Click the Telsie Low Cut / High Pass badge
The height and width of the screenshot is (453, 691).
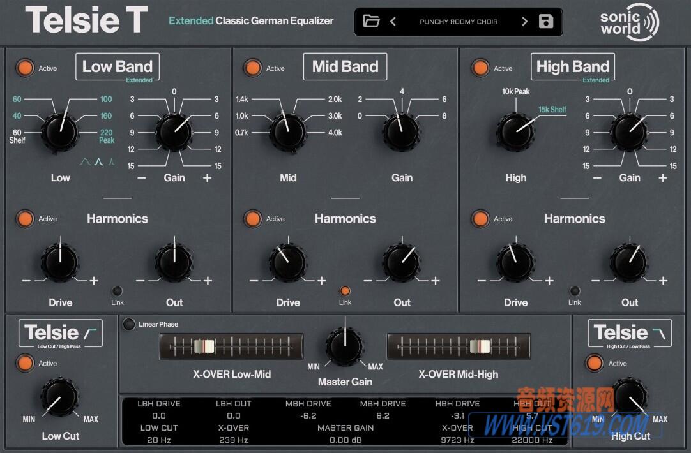tap(61, 332)
